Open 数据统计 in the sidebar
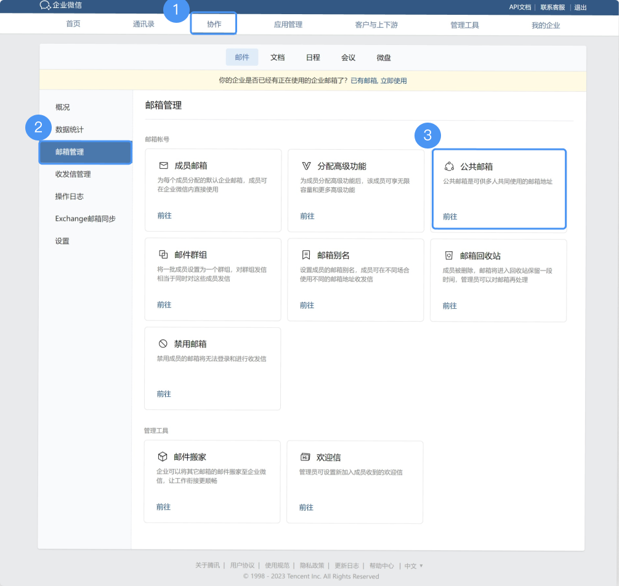619x586 pixels. (70, 129)
